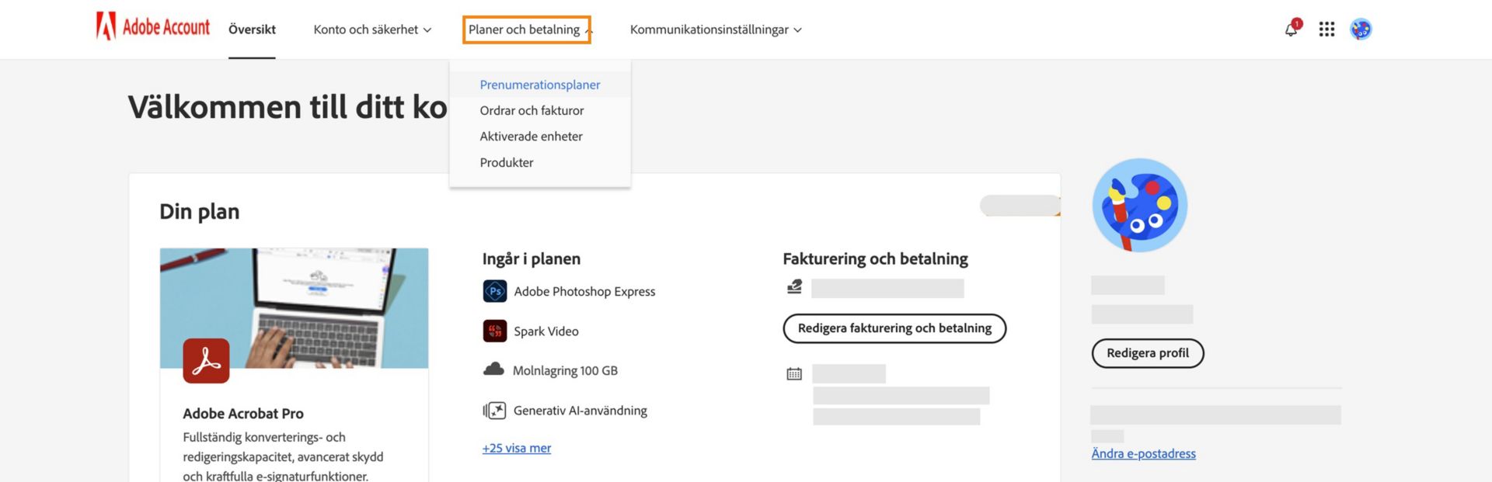Select Ordrar och fakturor menu item

[532, 110]
